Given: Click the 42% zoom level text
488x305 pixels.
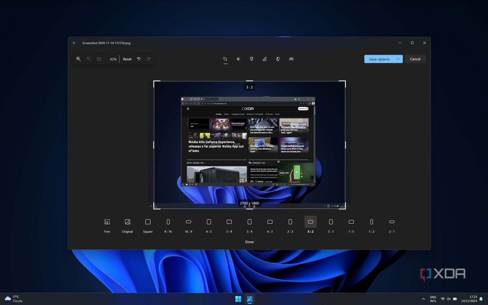Looking at the screenshot, I should pyautogui.click(x=113, y=59).
